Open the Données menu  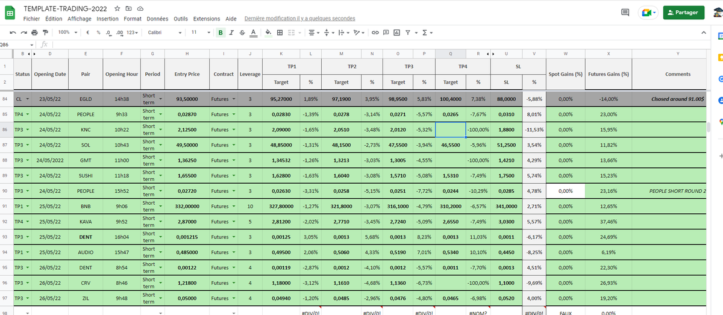pos(158,19)
